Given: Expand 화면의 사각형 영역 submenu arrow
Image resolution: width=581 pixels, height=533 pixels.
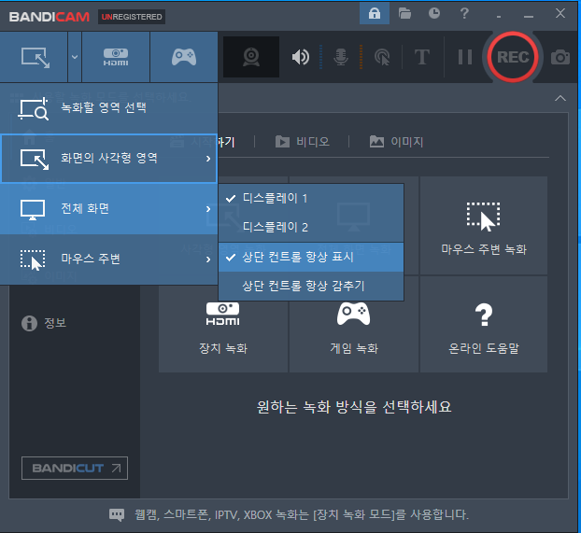Looking at the screenshot, I should click(208, 159).
